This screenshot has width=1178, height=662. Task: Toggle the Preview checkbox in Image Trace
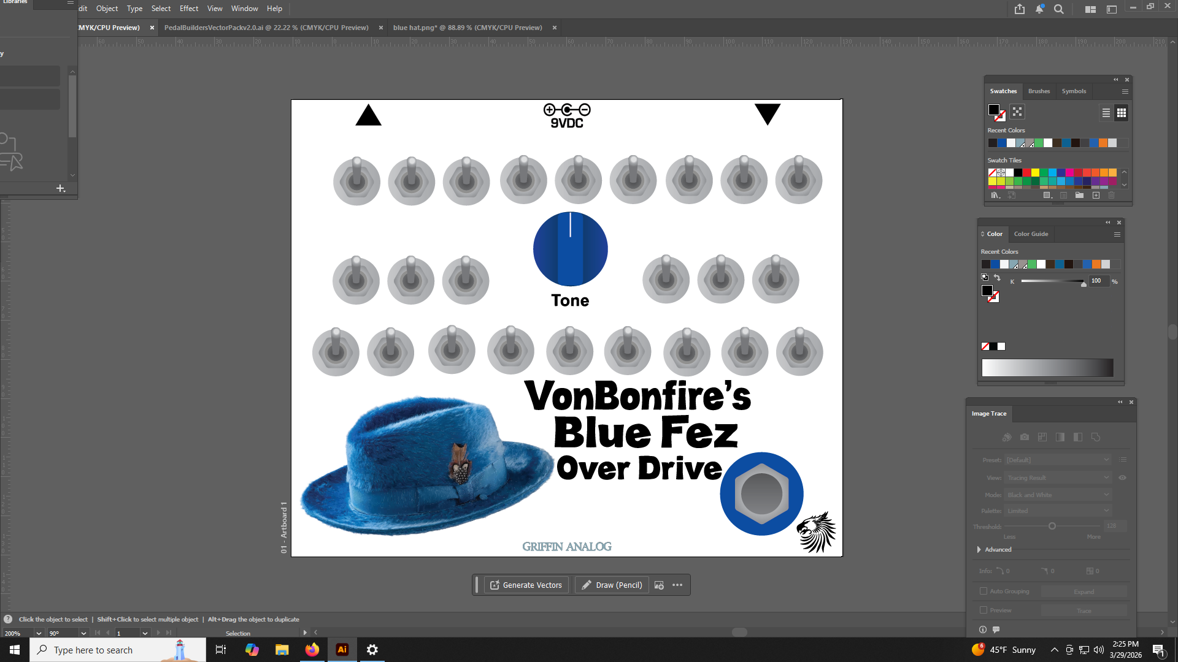(x=984, y=610)
